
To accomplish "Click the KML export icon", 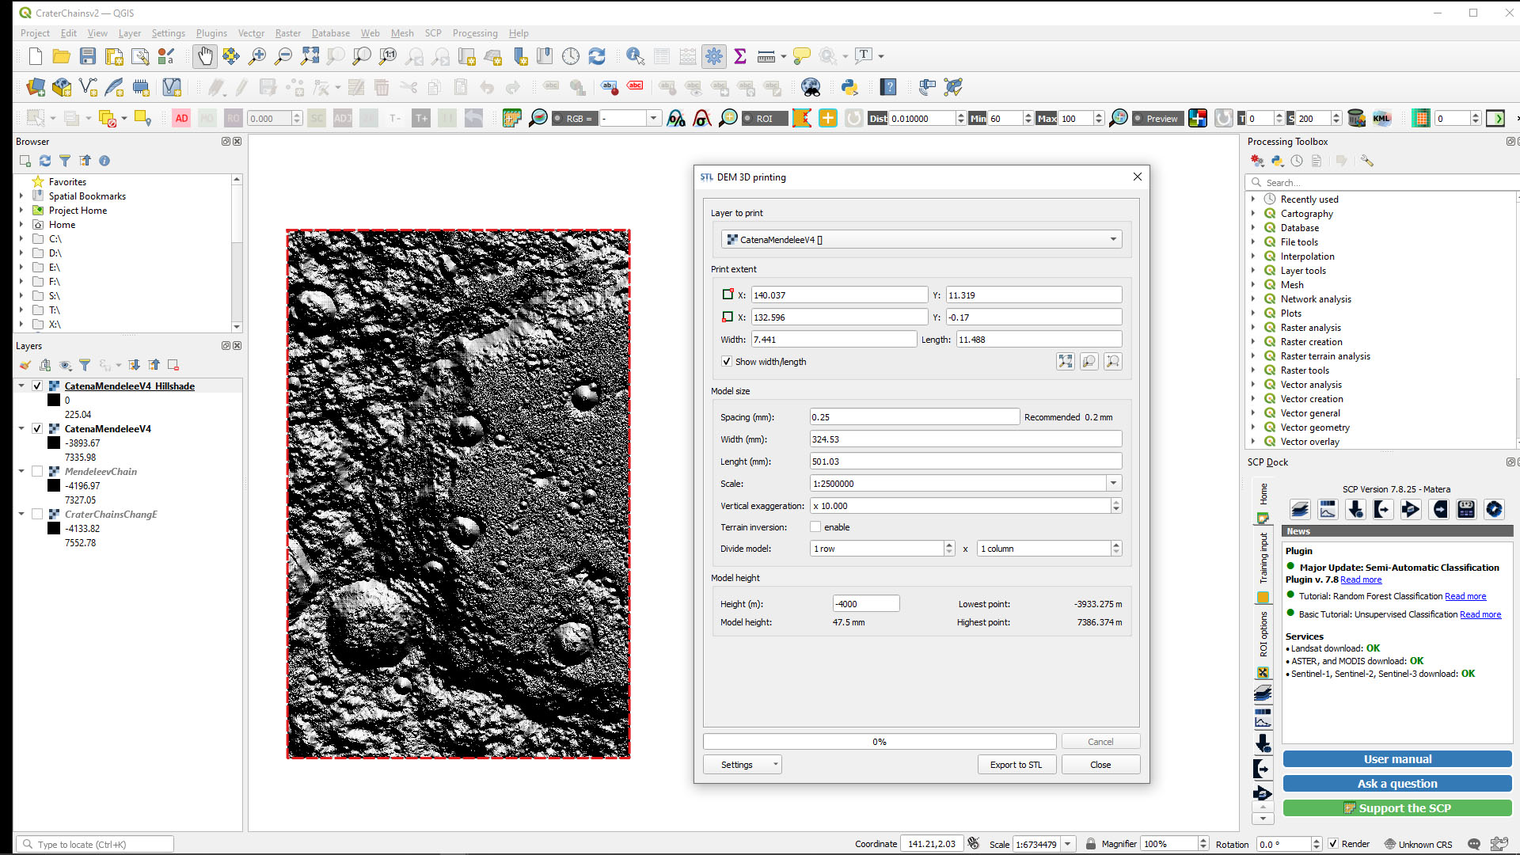I will pos(1381,118).
